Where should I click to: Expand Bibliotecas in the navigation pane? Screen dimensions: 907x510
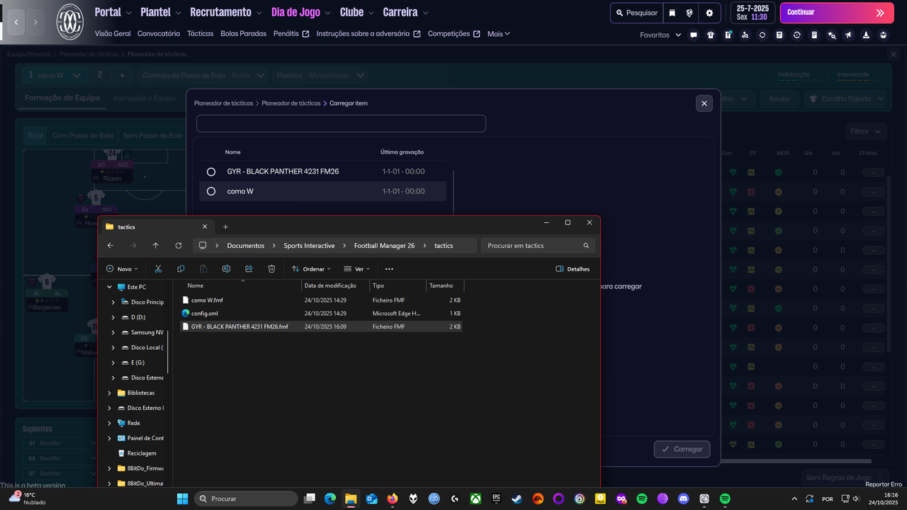point(109,392)
